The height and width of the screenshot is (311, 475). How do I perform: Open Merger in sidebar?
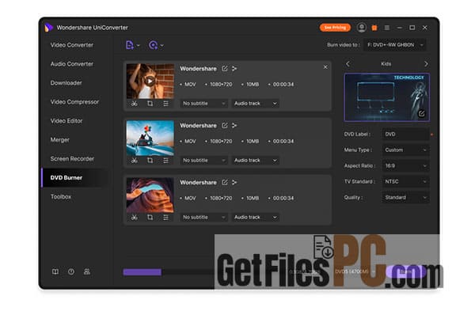[x=59, y=140]
